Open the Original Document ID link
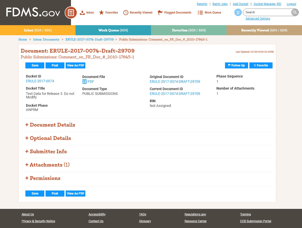The width and height of the screenshot is (302, 228). (x=175, y=82)
